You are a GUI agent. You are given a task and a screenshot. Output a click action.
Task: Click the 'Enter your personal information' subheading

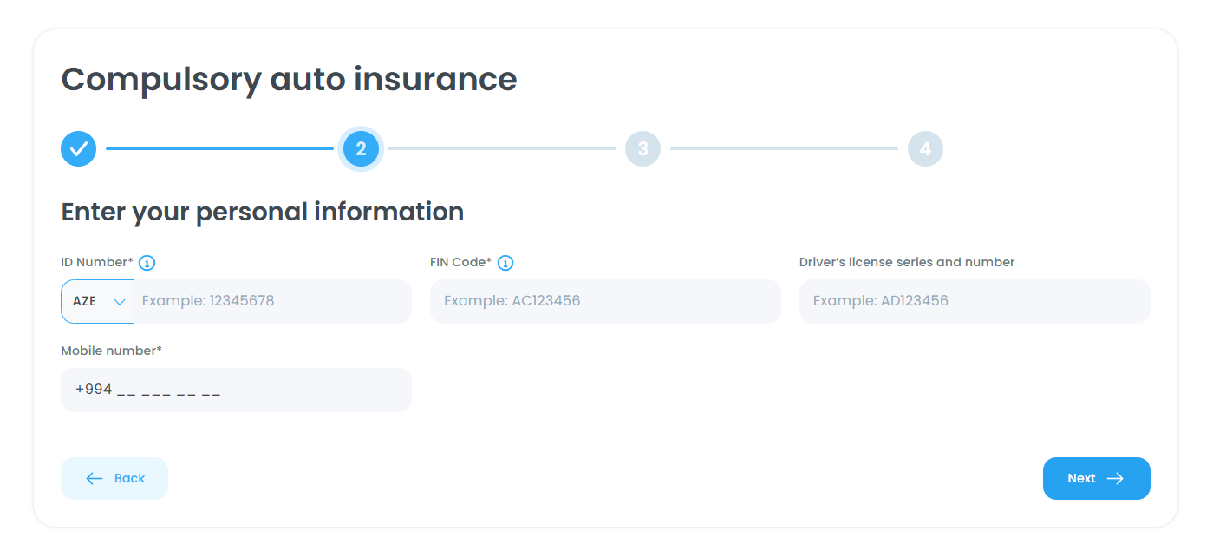click(x=262, y=212)
